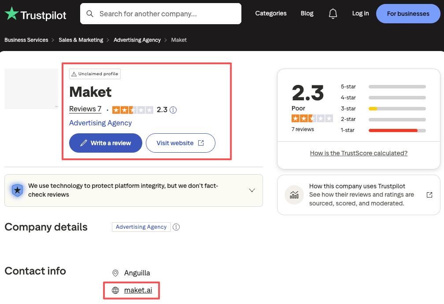
Task: Open Advertising Agency link under Maket
Action: pos(100,123)
